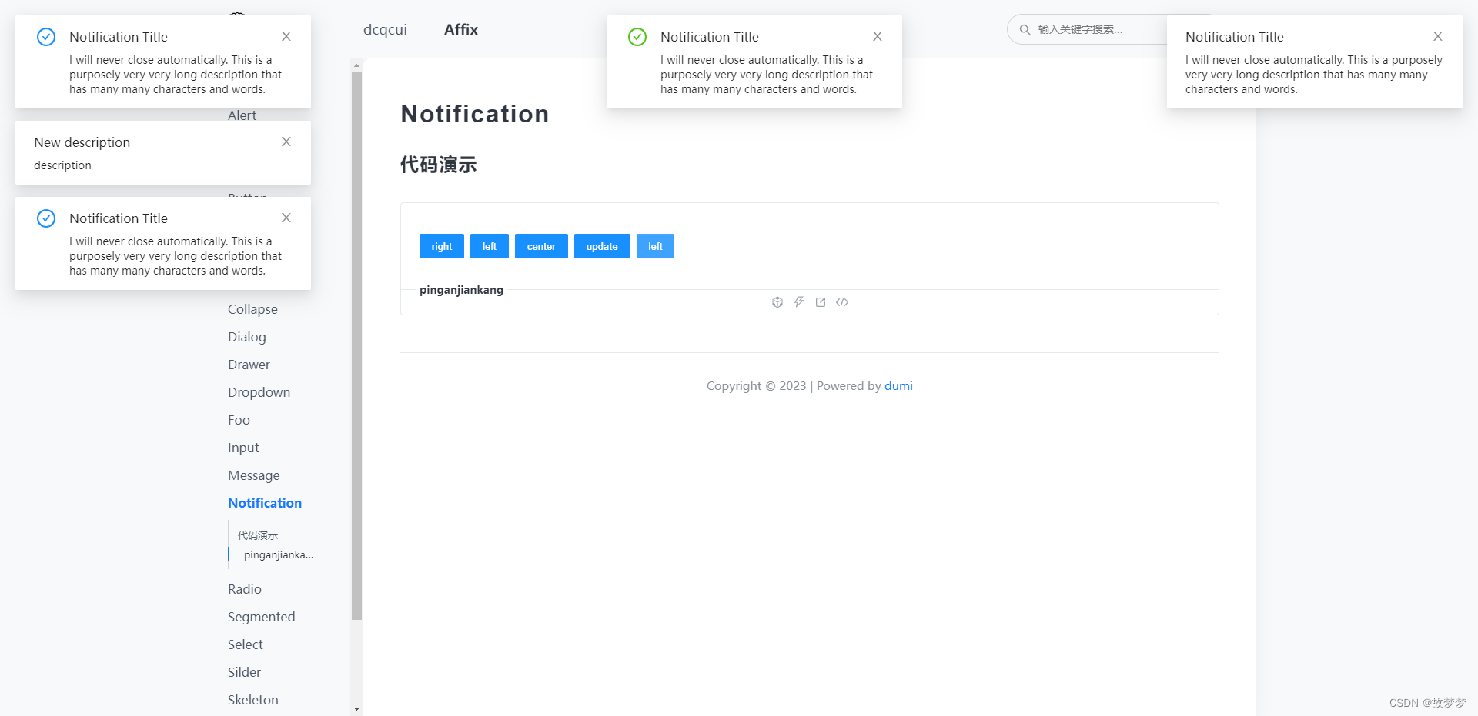Select Notification in sidebar
Screen dimensions: 1478x716
[265, 503]
